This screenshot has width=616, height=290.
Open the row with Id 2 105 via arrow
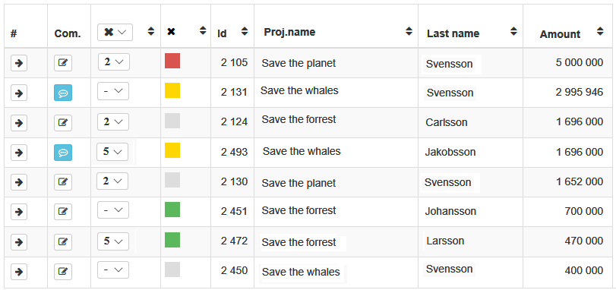19,63
